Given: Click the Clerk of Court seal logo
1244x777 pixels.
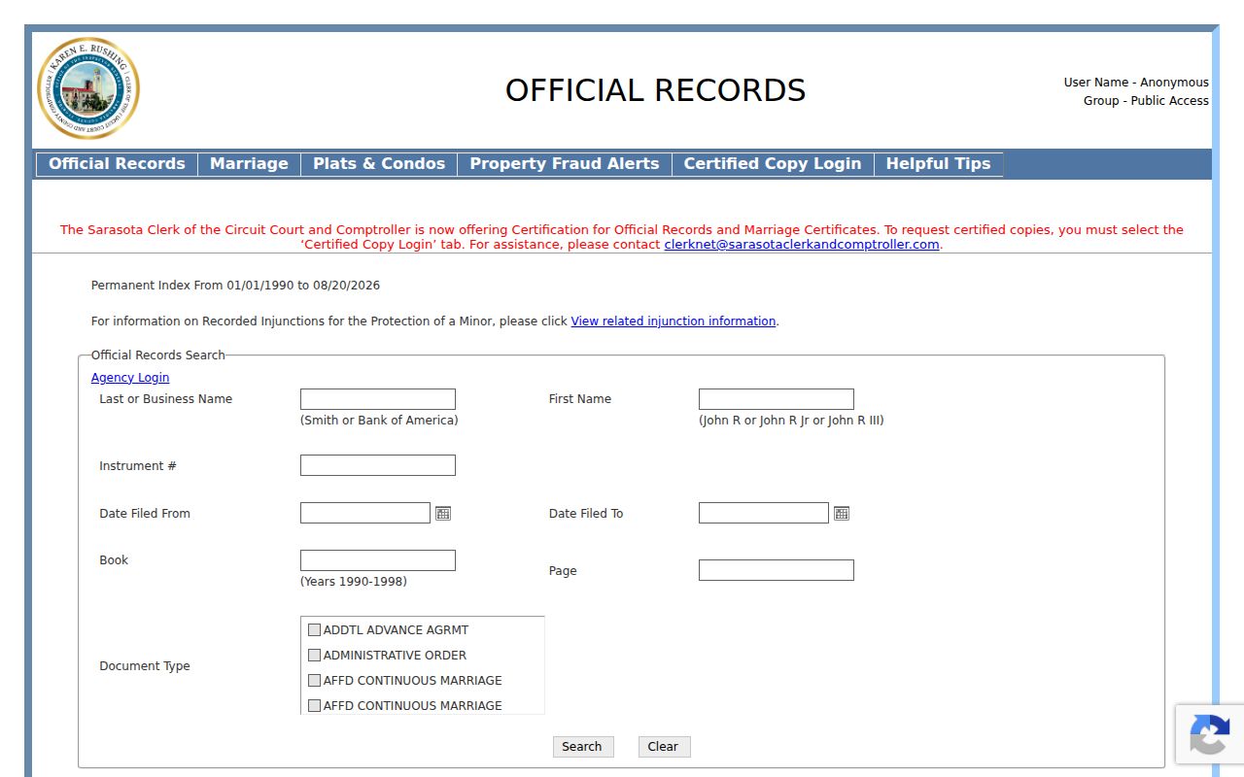Looking at the screenshot, I should tap(88, 88).
